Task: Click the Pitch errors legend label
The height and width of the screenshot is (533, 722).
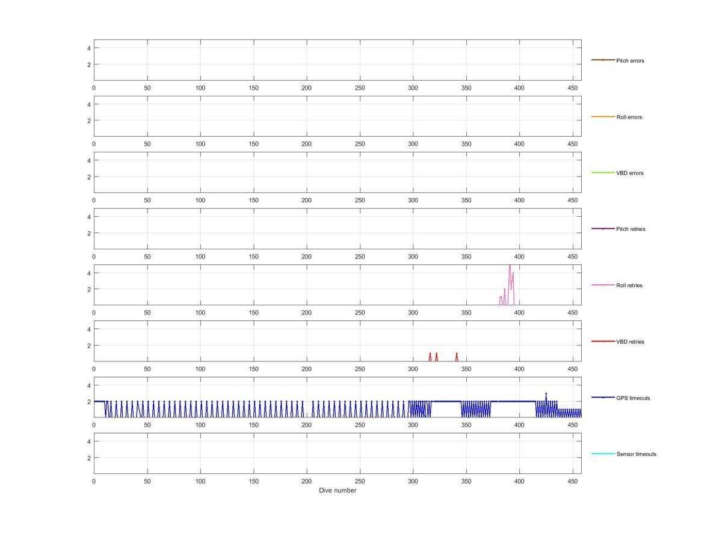Action: [630, 61]
